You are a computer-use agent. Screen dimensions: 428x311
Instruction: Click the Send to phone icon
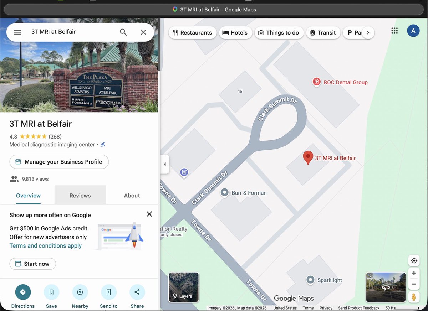coord(109,292)
